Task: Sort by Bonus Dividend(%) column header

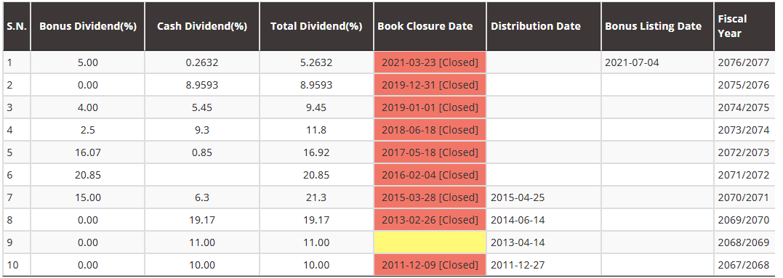Action: pos(87,26)
